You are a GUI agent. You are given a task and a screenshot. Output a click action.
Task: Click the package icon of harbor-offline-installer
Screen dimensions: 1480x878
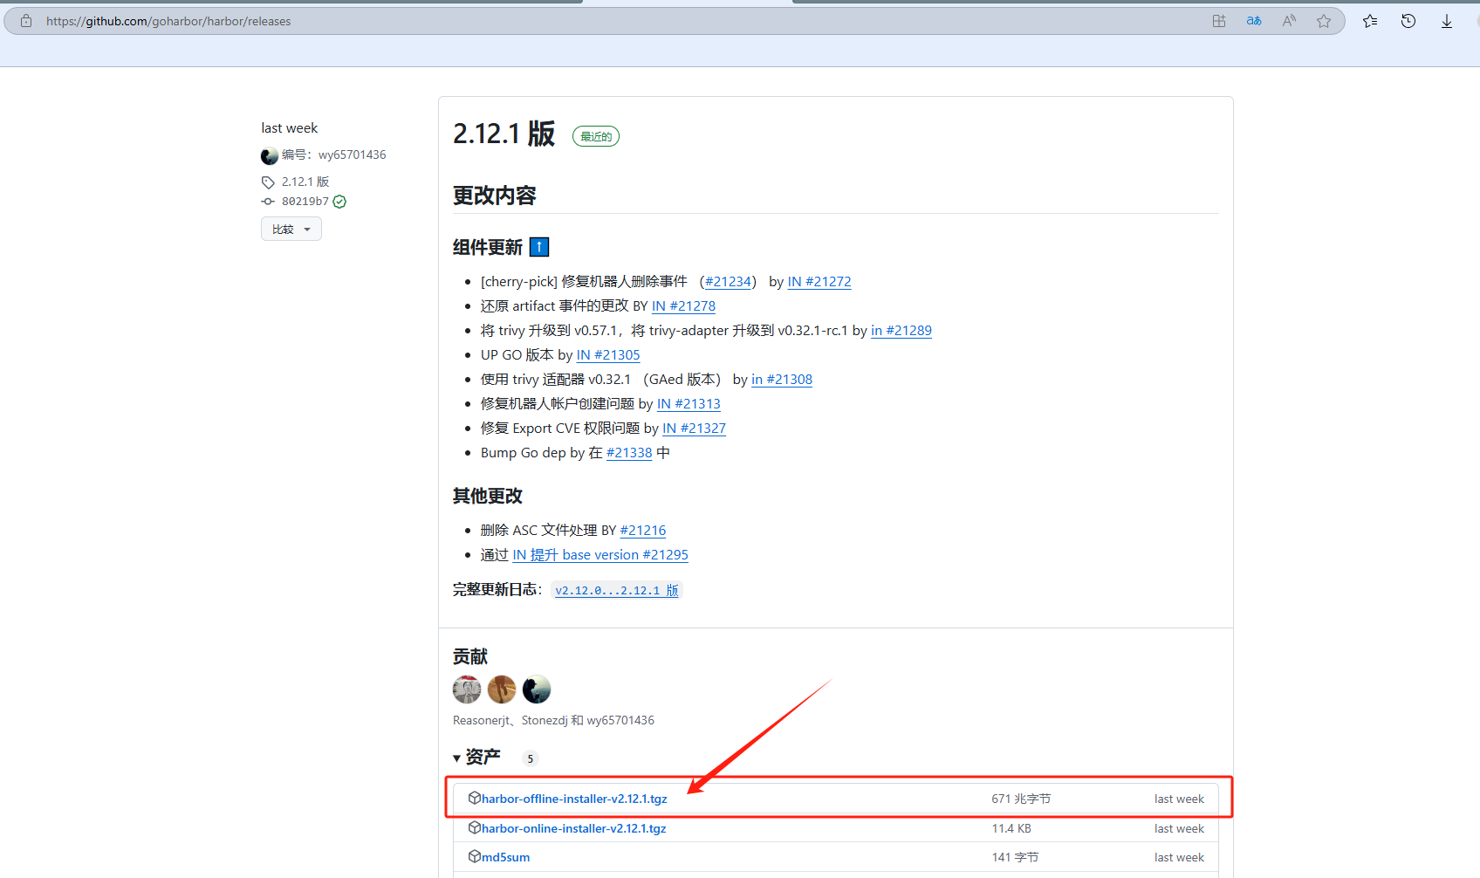click(475, 798)
